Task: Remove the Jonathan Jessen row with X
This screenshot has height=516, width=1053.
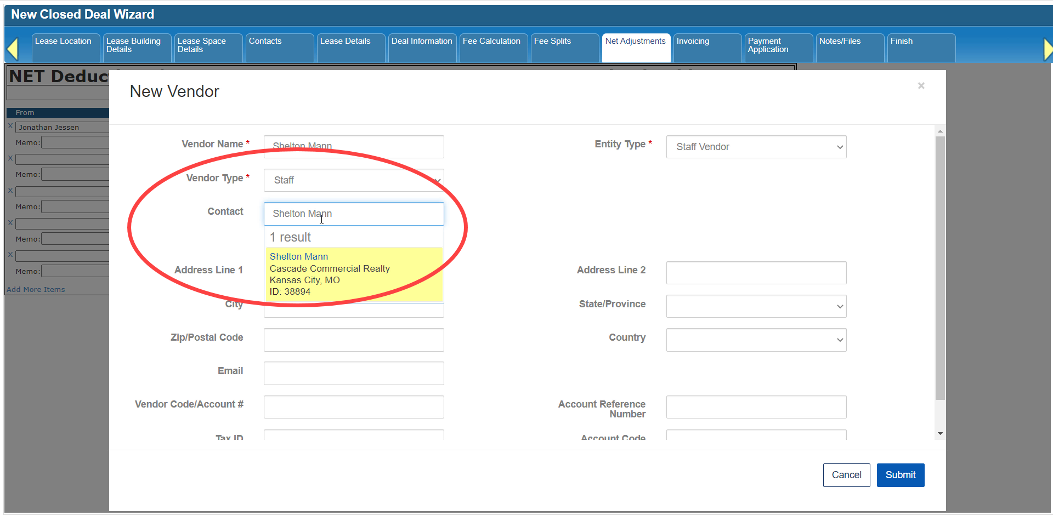Action: pyautogui.click(x=10, y=126)
